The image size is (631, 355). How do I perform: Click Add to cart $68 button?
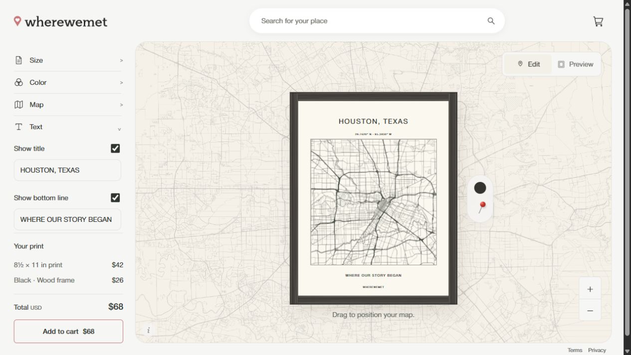click(68, 332)
